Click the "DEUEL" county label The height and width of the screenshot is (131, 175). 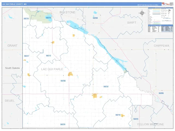coord(10,101)
